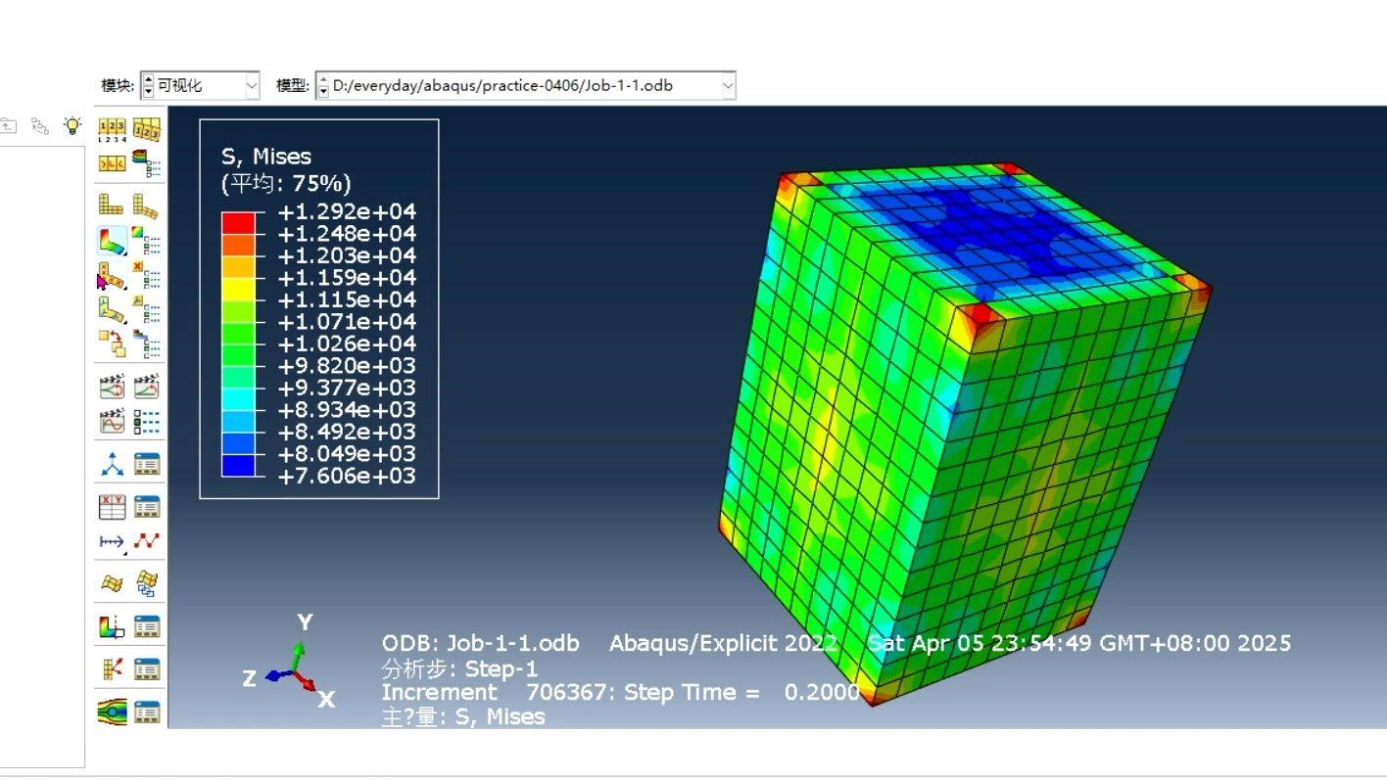
Task: Open the XY Data Manager button
Action: pyautogui.click(x=146, y=507)
